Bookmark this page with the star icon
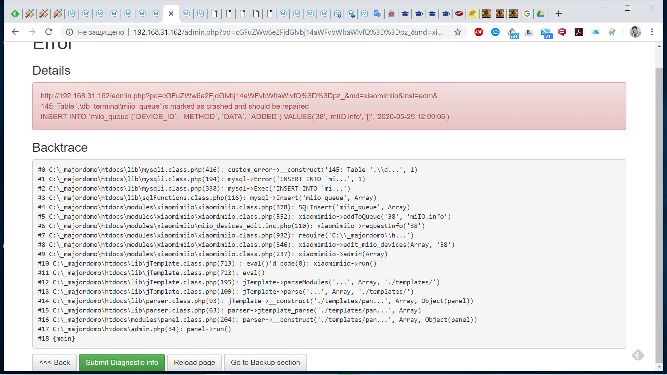This screenshot has height=375, width=667. pyautogui.click(x=458, y=32)
